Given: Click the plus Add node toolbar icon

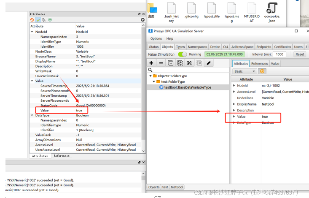Looking at the screenshot, I should pyautogui.click(x=151, y=63).
